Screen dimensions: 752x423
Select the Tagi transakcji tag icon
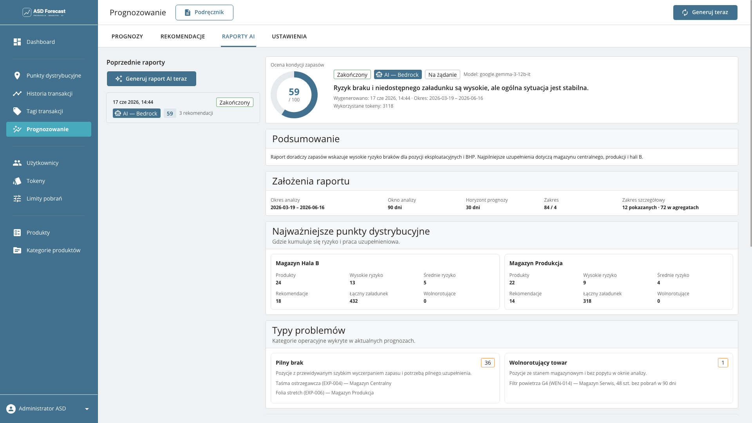click(x=17, y=111)
